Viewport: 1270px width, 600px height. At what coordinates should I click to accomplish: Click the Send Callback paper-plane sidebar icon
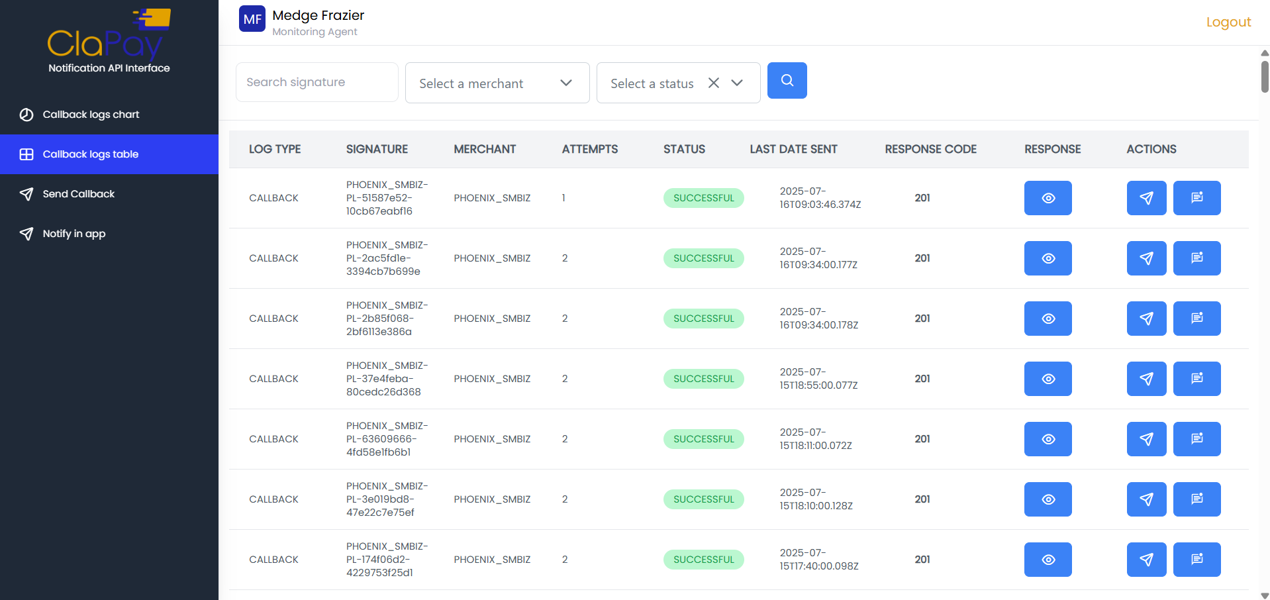[x=26, y=194]
